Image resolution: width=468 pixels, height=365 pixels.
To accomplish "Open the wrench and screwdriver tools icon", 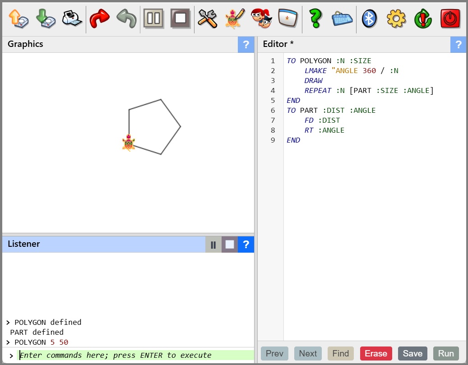I will 208,19.
